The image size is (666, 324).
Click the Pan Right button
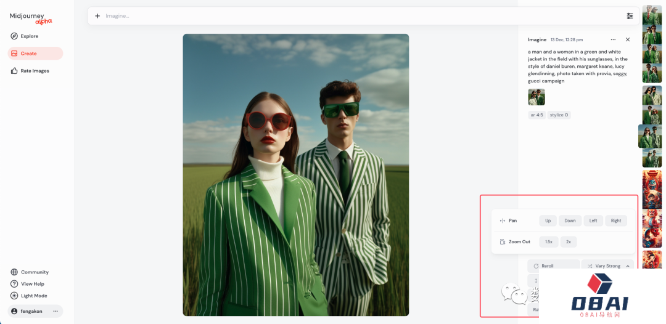616,221
